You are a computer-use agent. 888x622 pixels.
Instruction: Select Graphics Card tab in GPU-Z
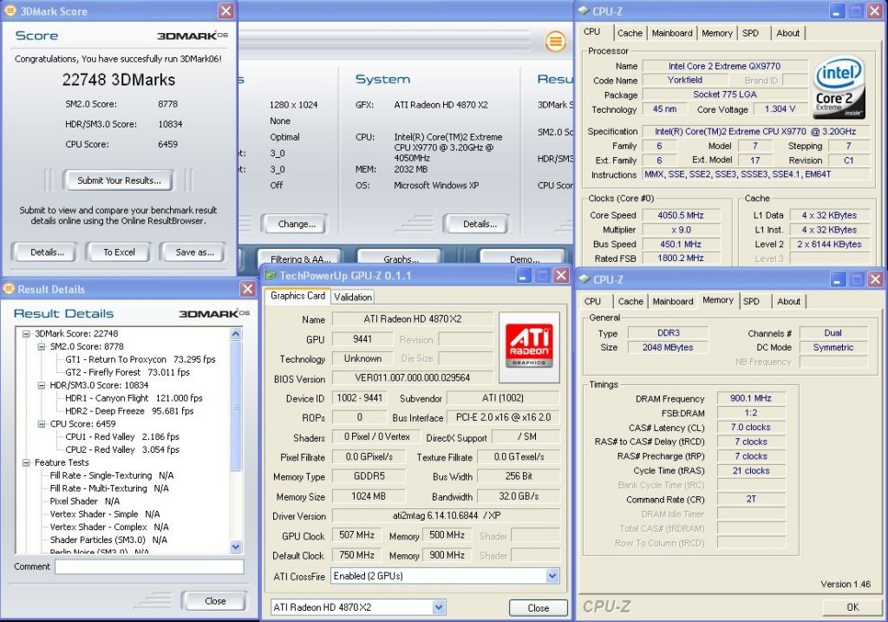pos(297,296)
